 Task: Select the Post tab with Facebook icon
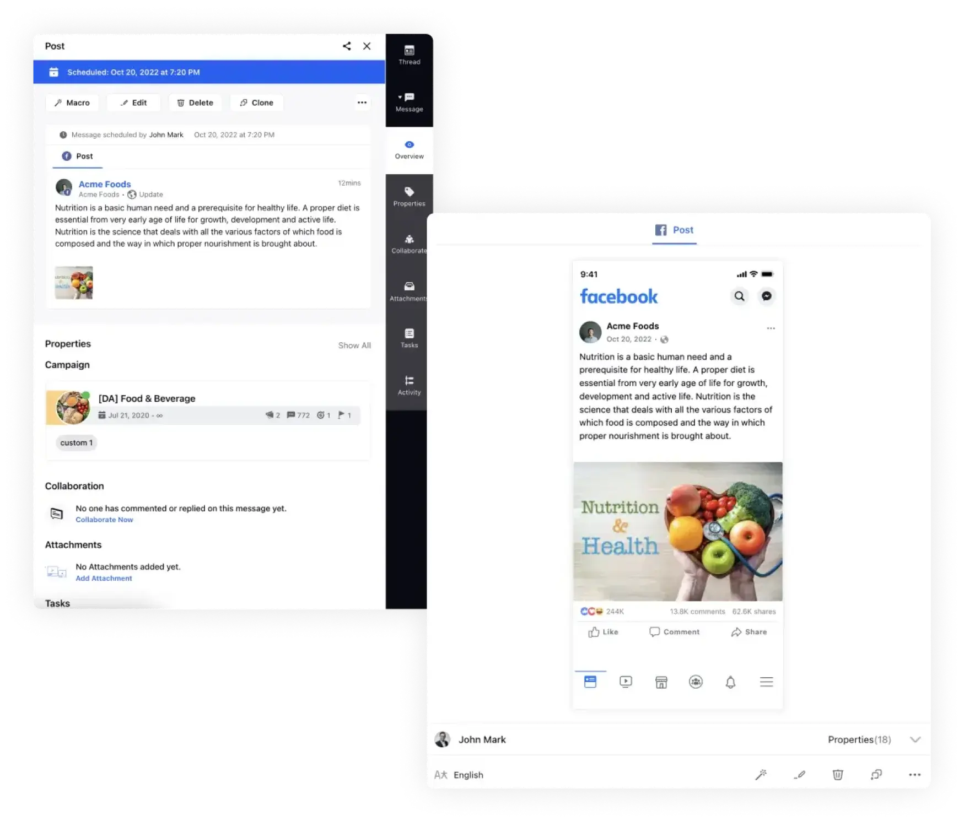coord(78,156)
